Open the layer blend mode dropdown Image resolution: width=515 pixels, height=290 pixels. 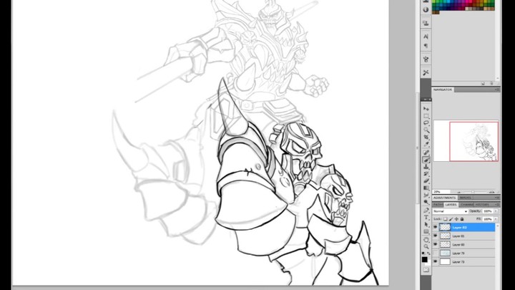click(x=450, y=211)
